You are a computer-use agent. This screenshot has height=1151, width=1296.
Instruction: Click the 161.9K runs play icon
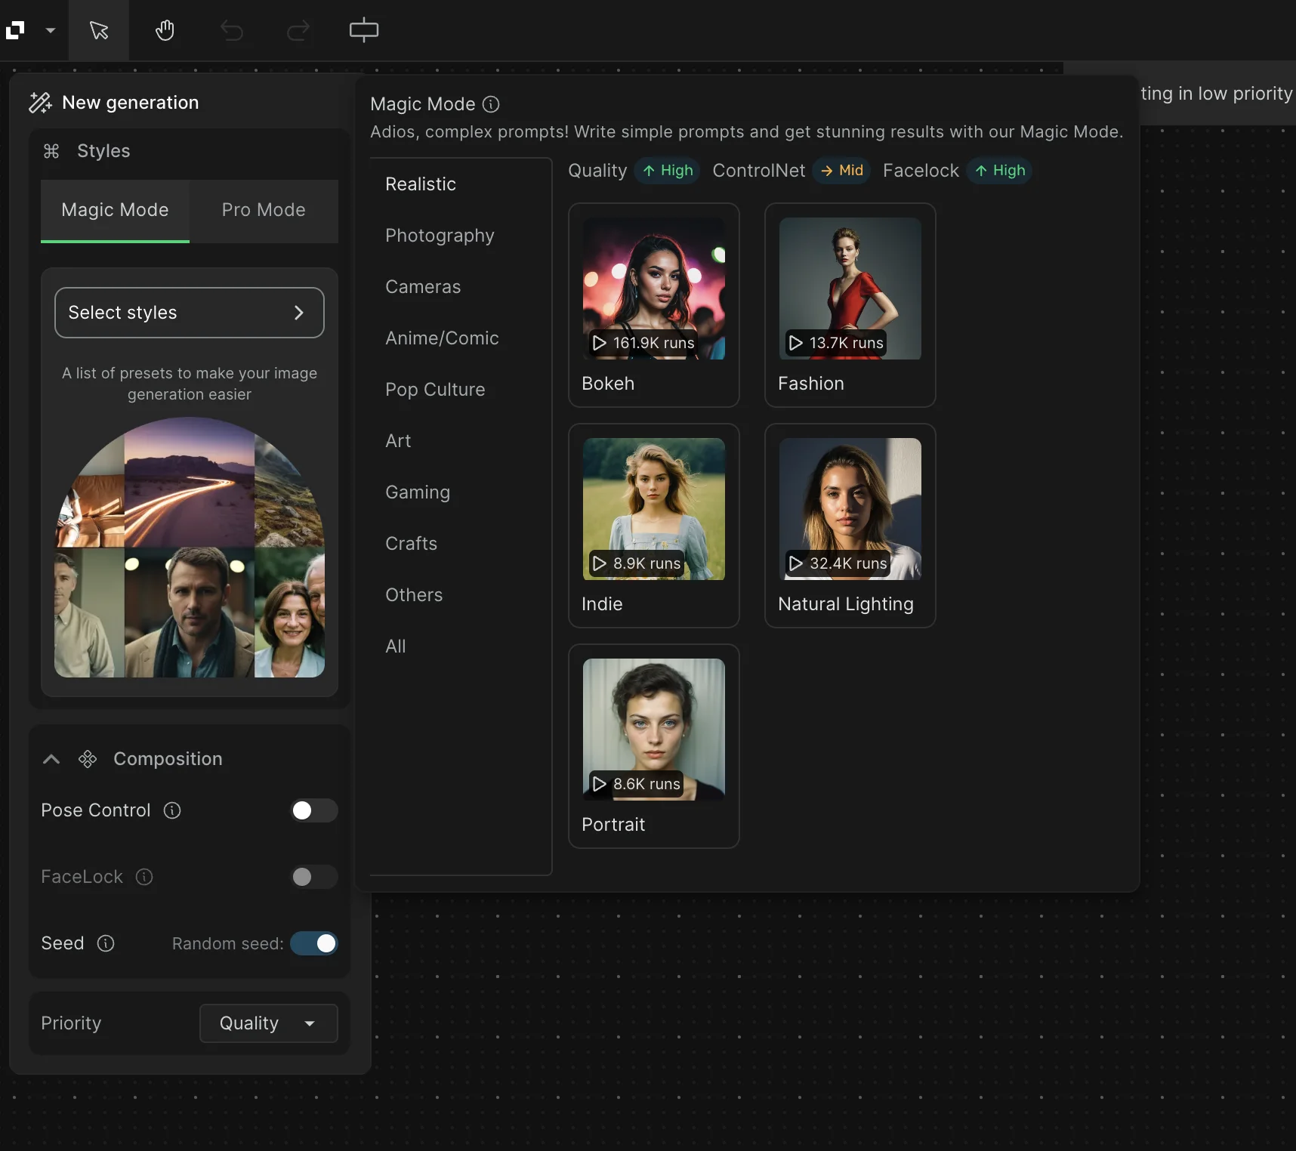pyautogui.click(x=600, y=343)
